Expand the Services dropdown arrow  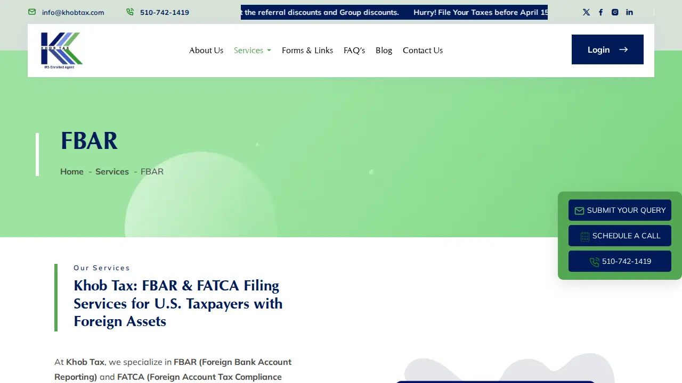269,51
